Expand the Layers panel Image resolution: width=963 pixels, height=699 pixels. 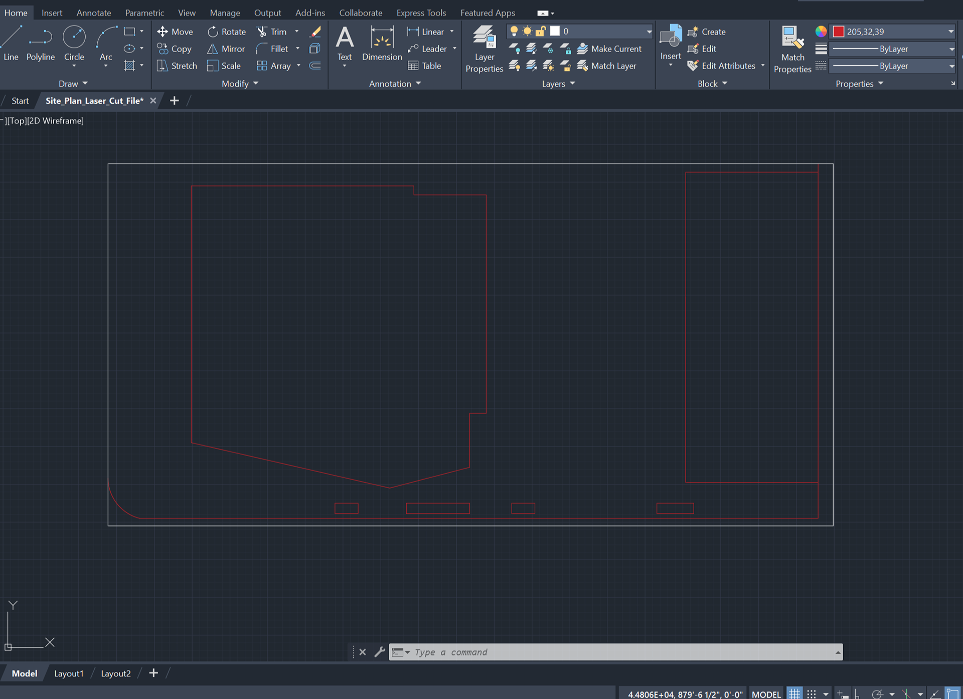click(558, 84)
